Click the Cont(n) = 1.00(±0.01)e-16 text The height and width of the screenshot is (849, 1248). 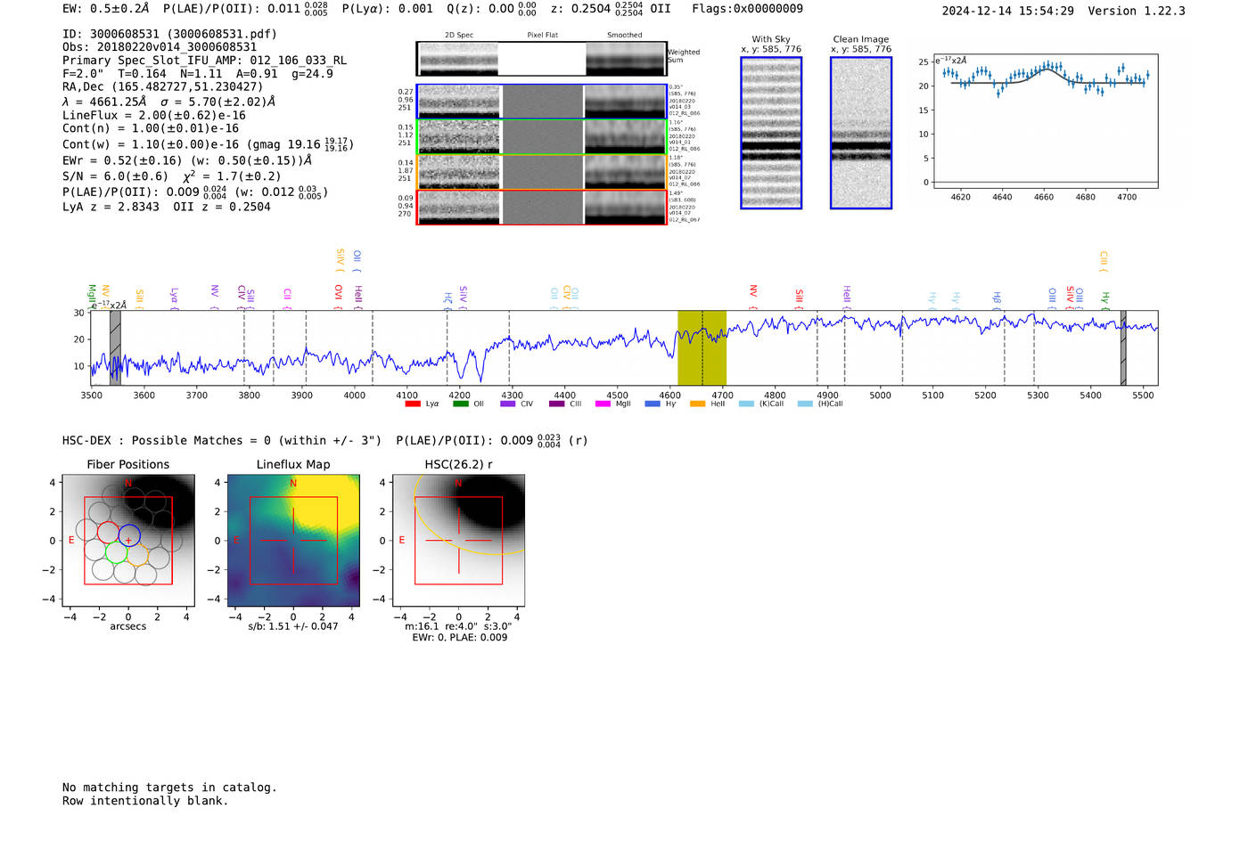tap(151, 128)
